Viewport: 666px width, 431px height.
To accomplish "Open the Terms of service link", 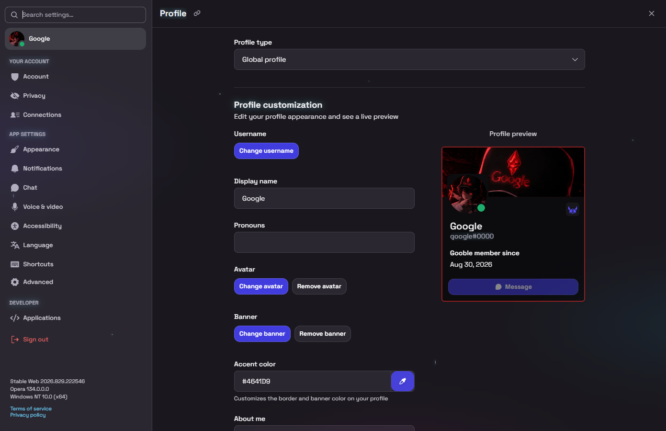I will [31, 408].
